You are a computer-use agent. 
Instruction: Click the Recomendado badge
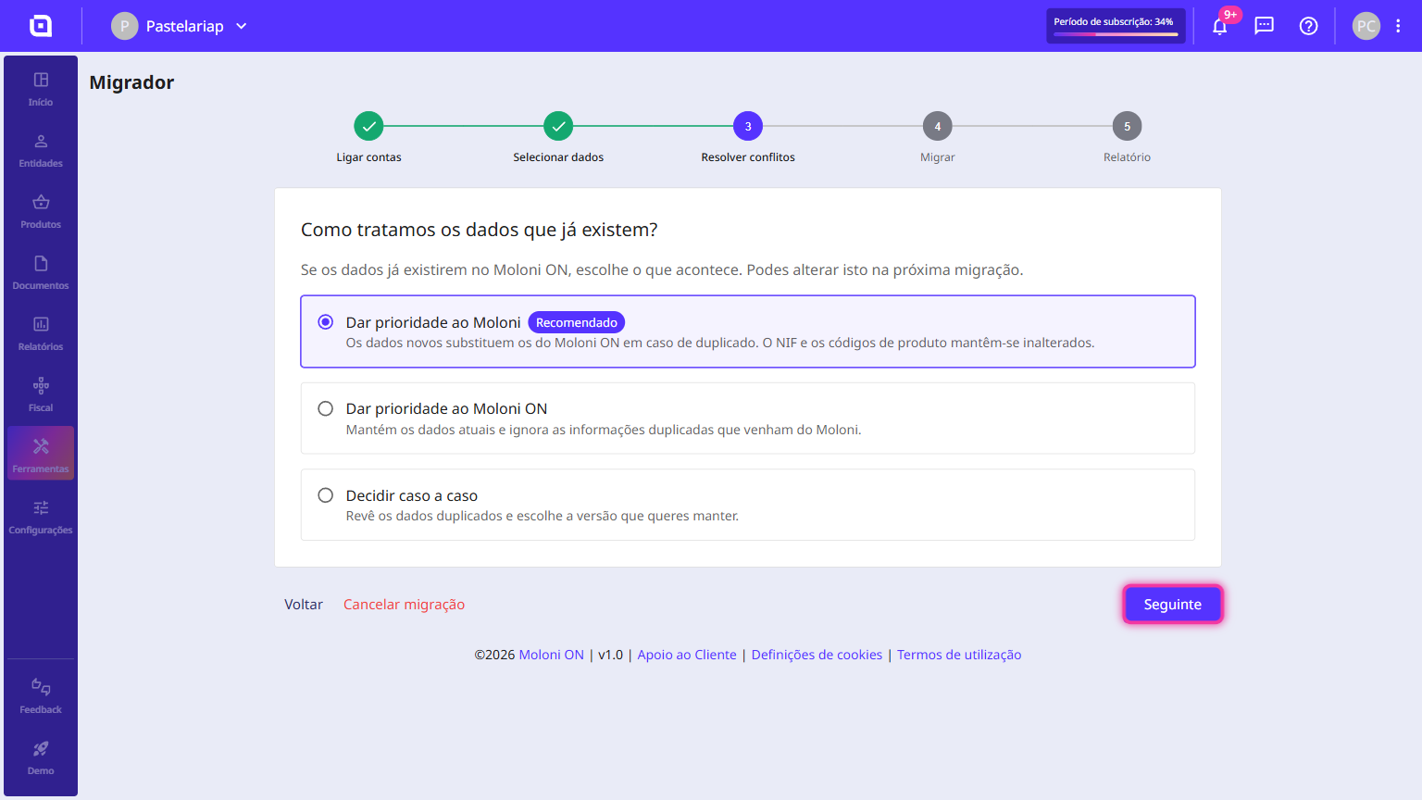click(577, 322)
